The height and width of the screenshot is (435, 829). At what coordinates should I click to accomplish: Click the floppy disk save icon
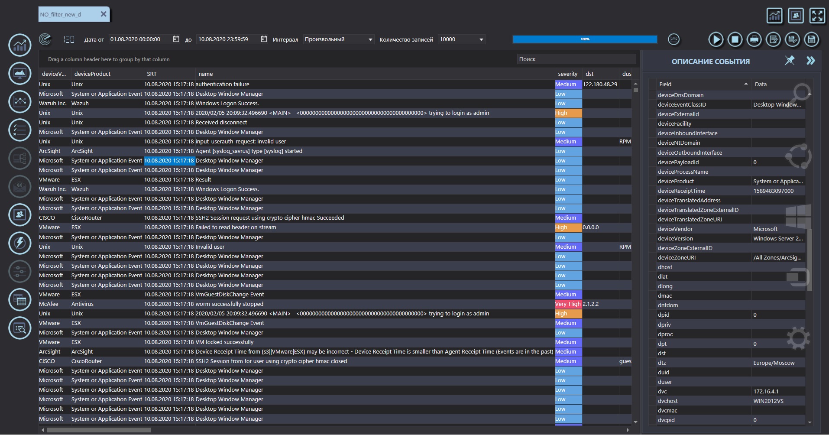[811, 39]
